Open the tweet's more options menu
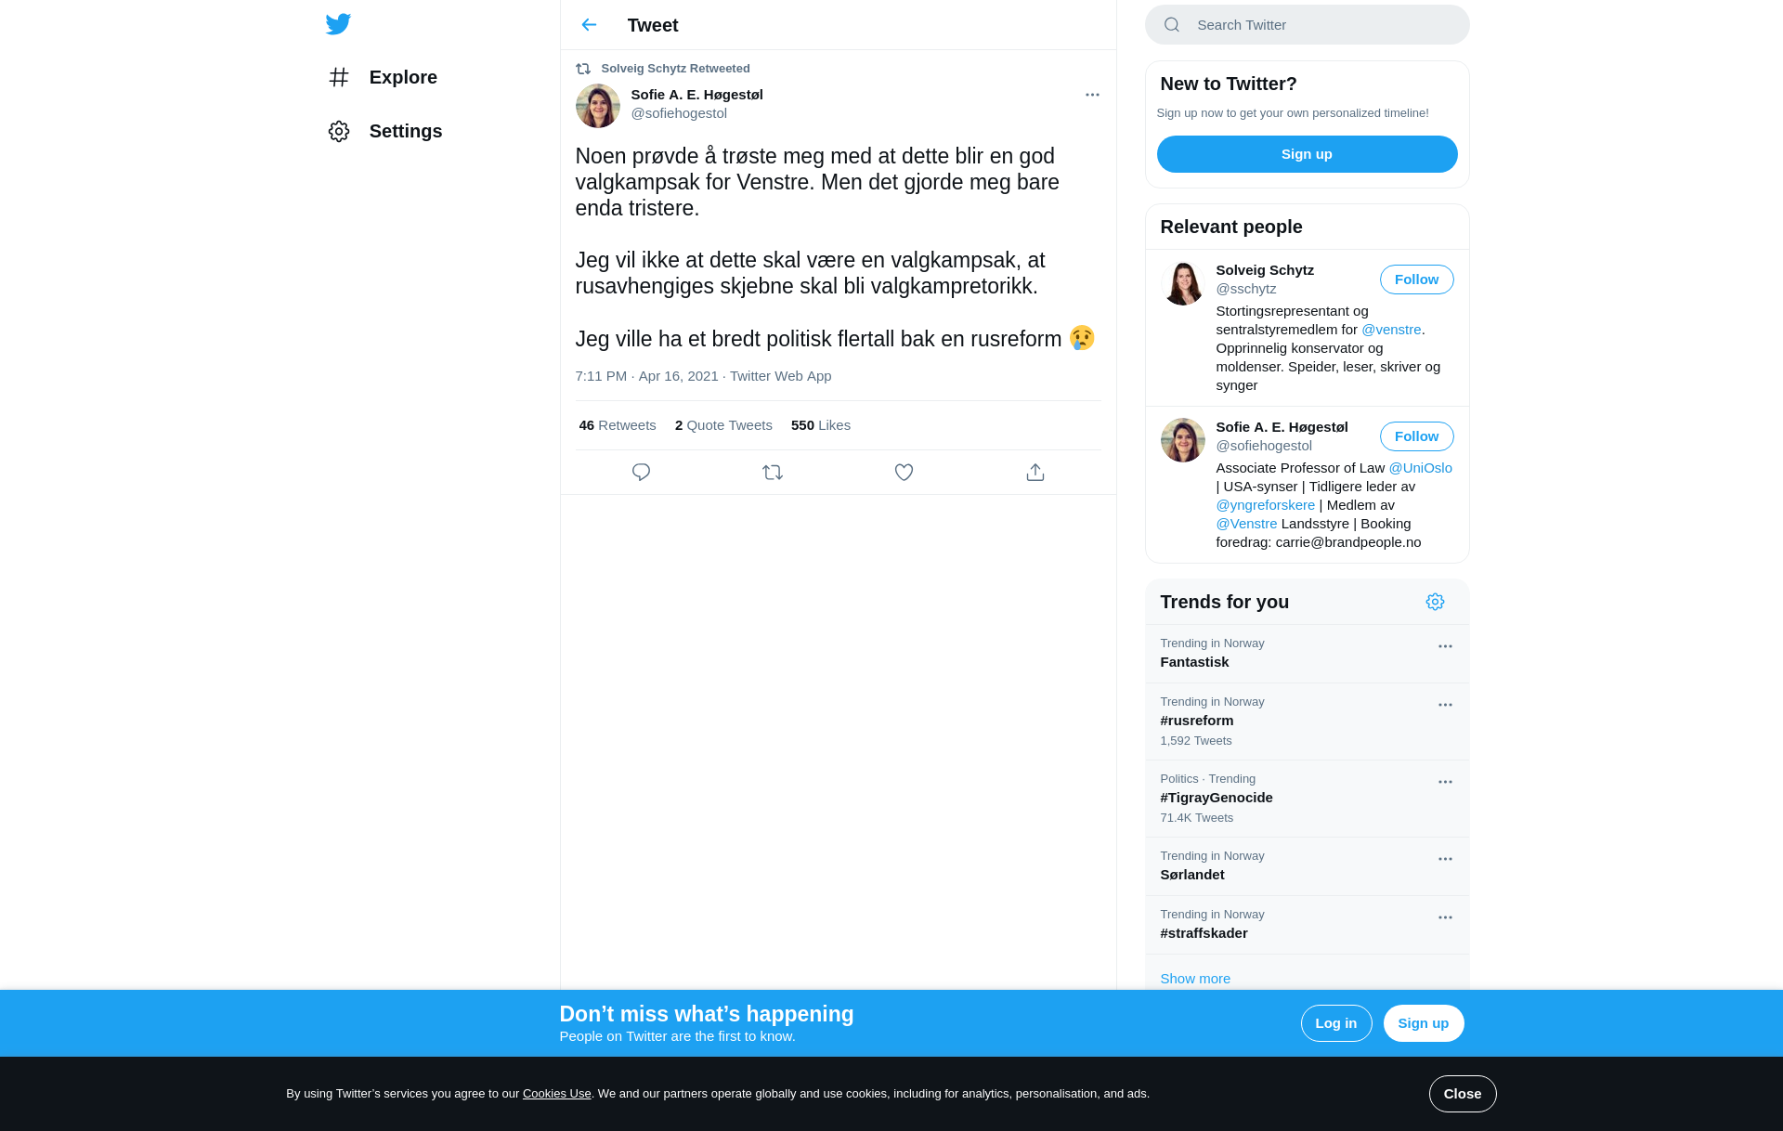Viewport: 1783px width, 1131px height. pyautogui.click(x=1092, y=95)
